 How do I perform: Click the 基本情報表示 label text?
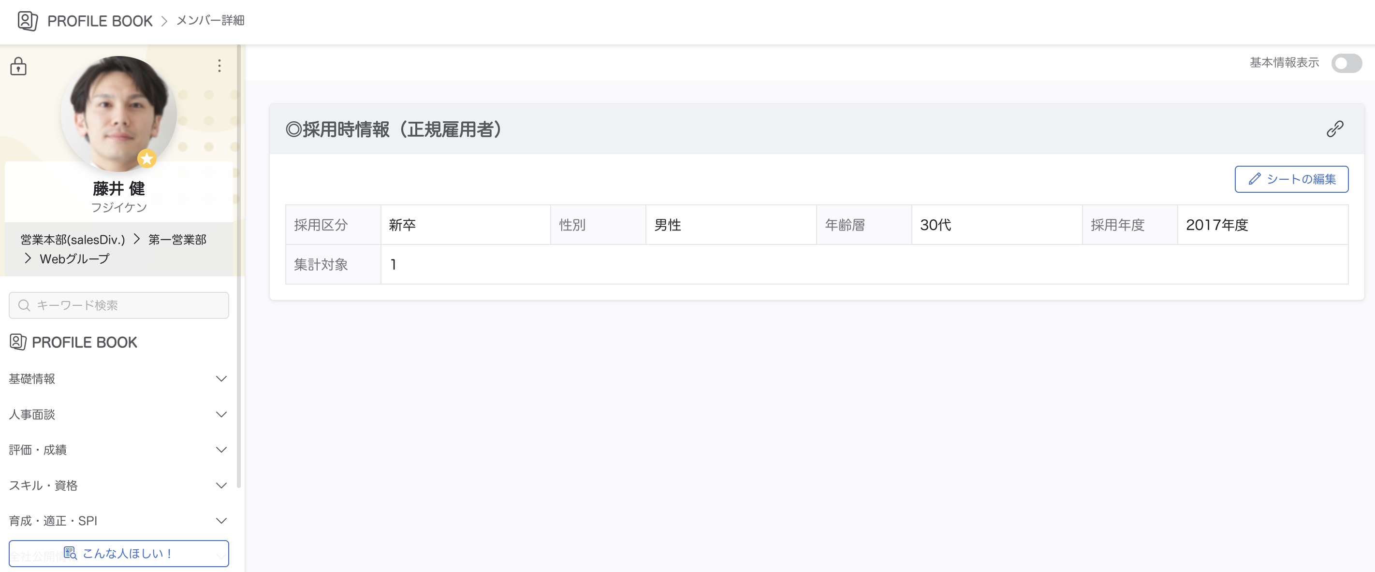tap(1284, 63)
